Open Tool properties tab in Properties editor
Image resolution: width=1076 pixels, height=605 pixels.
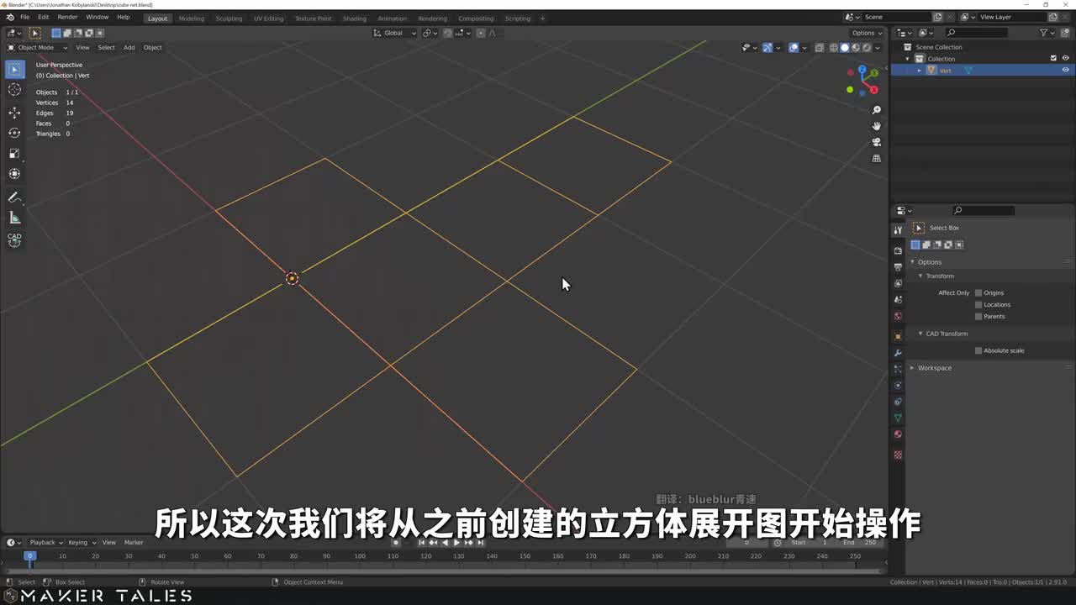(x=898, y=229)
